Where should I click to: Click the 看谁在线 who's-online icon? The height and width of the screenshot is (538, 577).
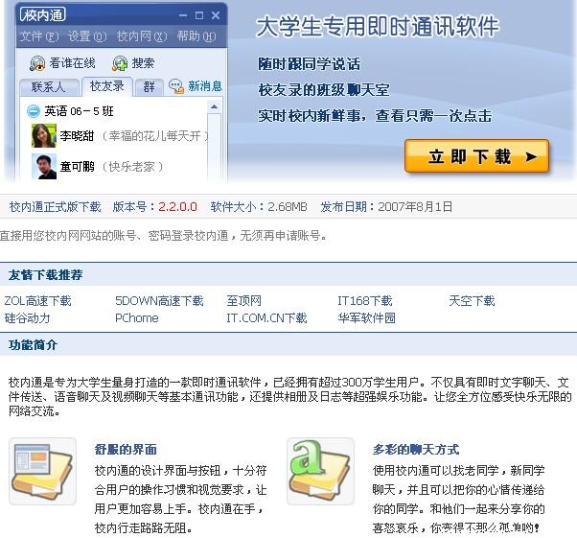click(37, 63)
